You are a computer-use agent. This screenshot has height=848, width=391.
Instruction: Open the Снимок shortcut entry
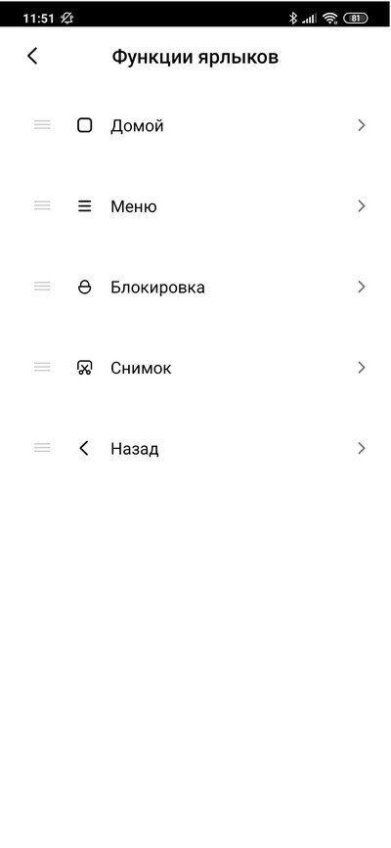(195, 368)
